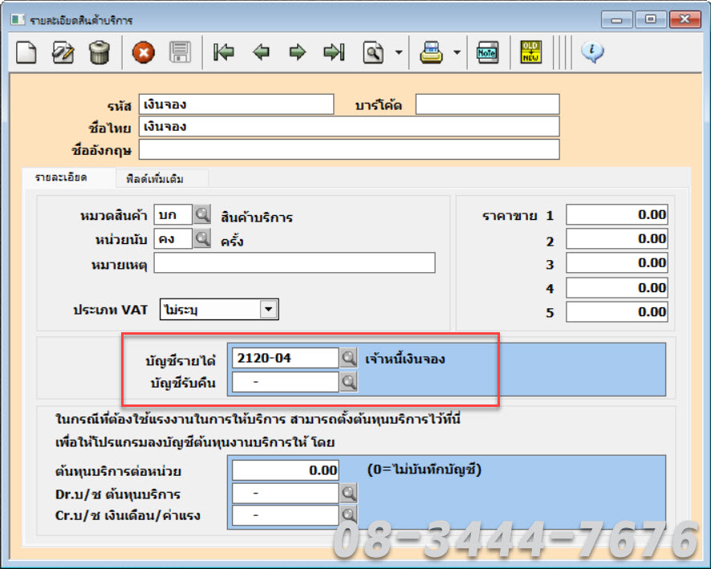Click the OLD NEW yellow icon

pyautogui.click(x=531, y=52)
